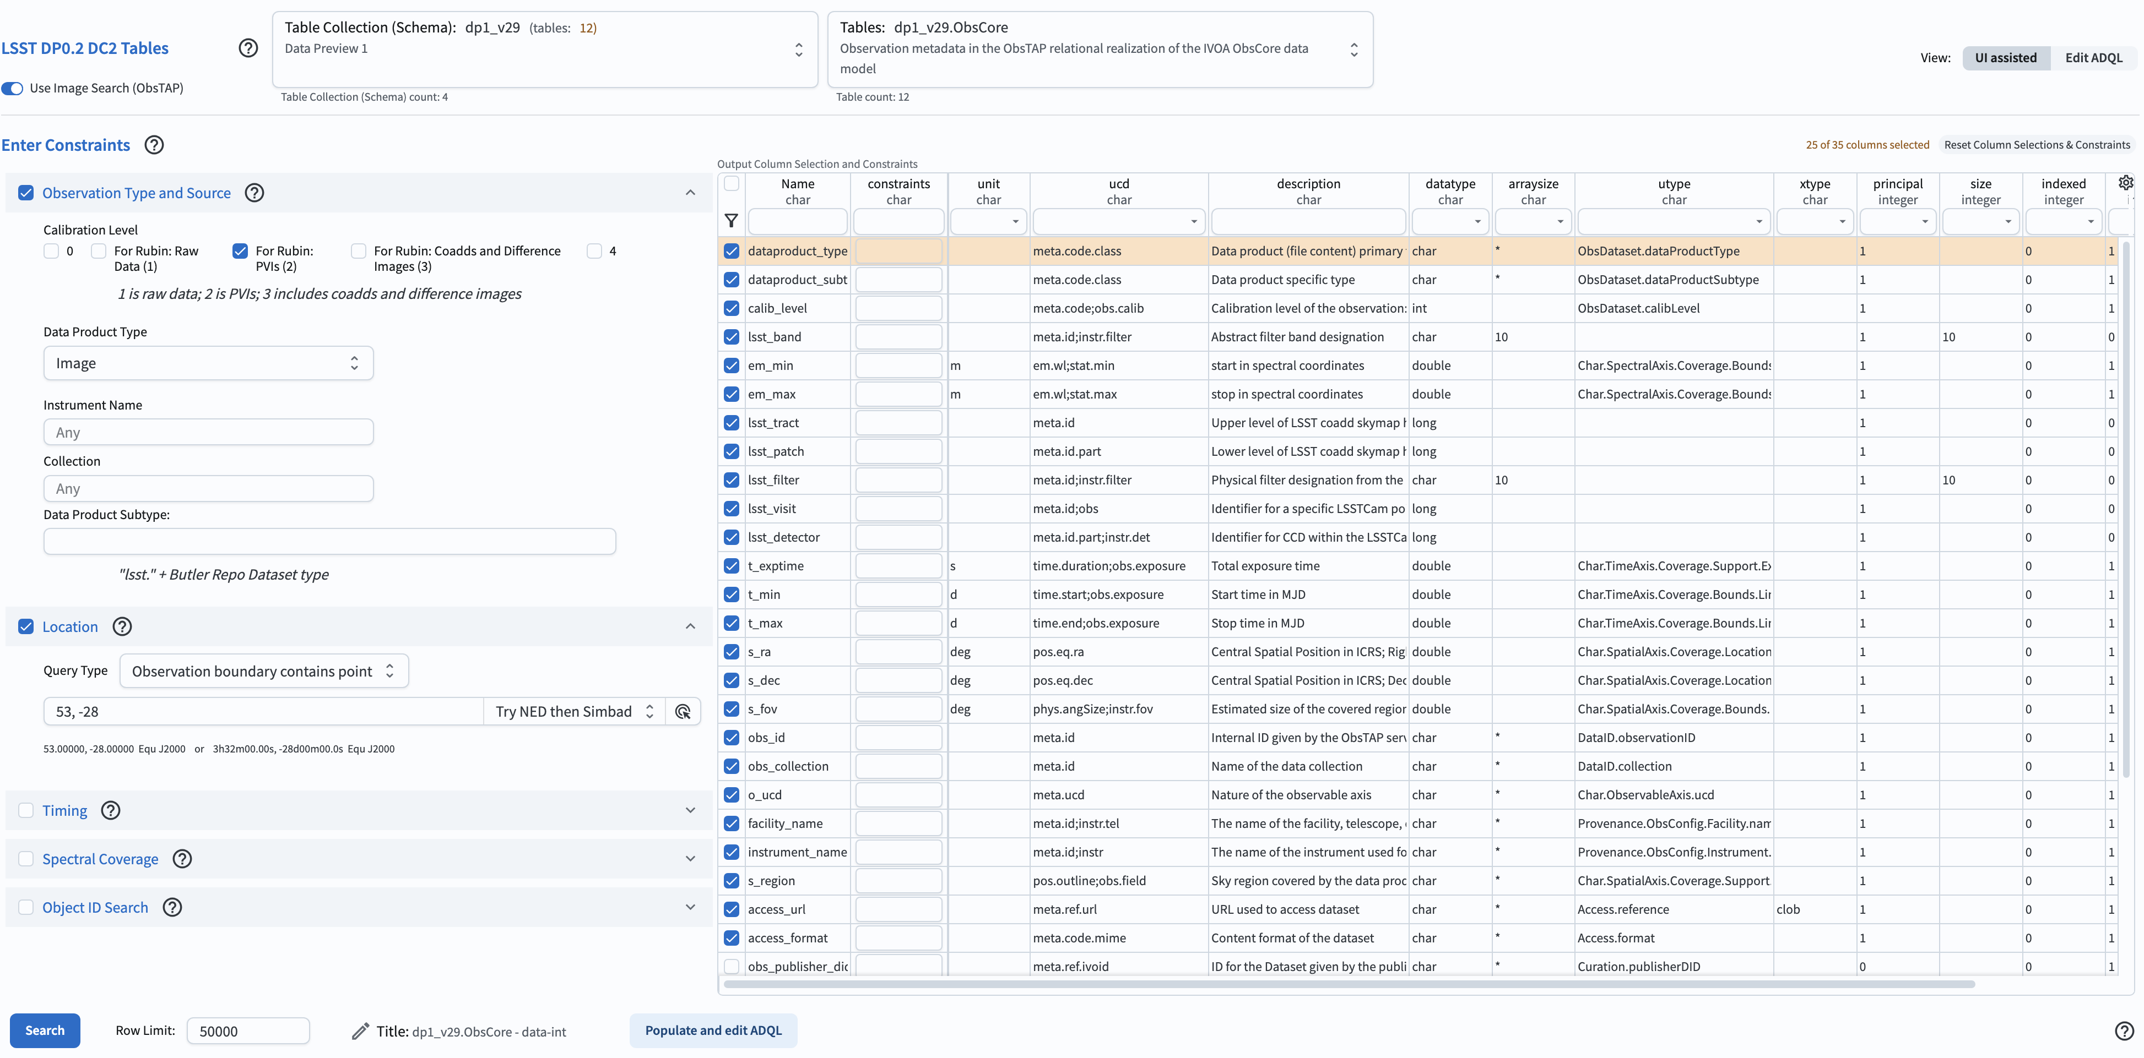Click the Location section help icon
Viewport: 2144px width, 1058px height.
[x=122, y=626]
